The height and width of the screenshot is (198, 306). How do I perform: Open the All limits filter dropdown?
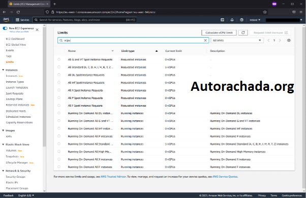pos(237,40)
